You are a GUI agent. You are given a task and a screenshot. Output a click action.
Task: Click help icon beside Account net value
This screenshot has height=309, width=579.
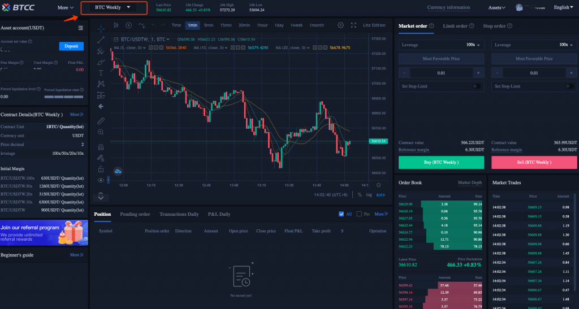click(31, 42)
